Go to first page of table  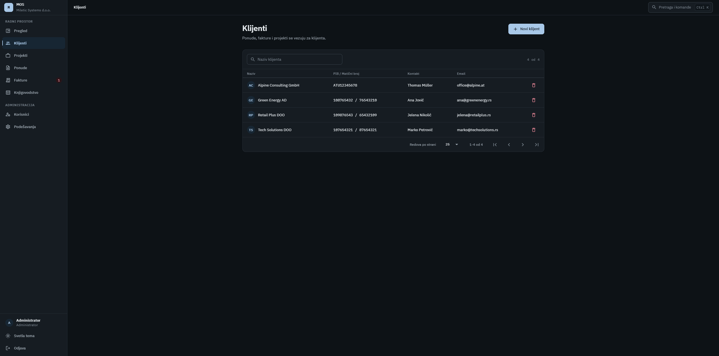[495, 145]
